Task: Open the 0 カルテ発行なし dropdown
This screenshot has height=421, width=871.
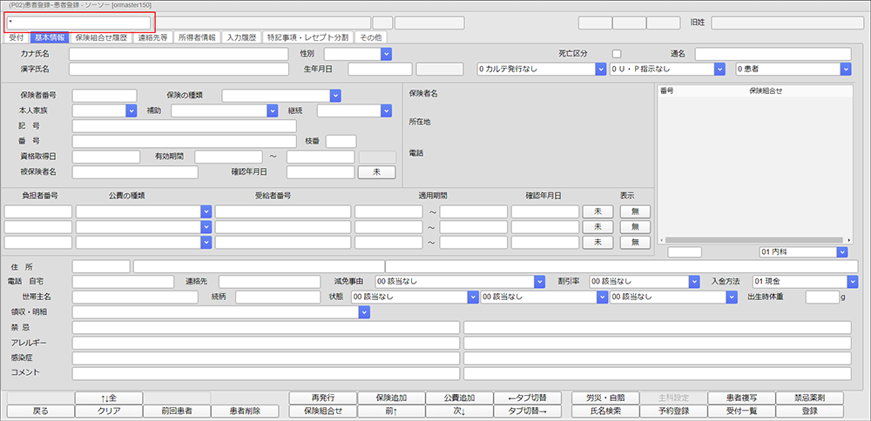Action: click(540, 68)
